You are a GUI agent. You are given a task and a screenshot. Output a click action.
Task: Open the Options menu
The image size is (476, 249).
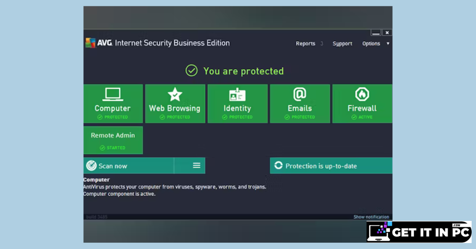(371, 44)
